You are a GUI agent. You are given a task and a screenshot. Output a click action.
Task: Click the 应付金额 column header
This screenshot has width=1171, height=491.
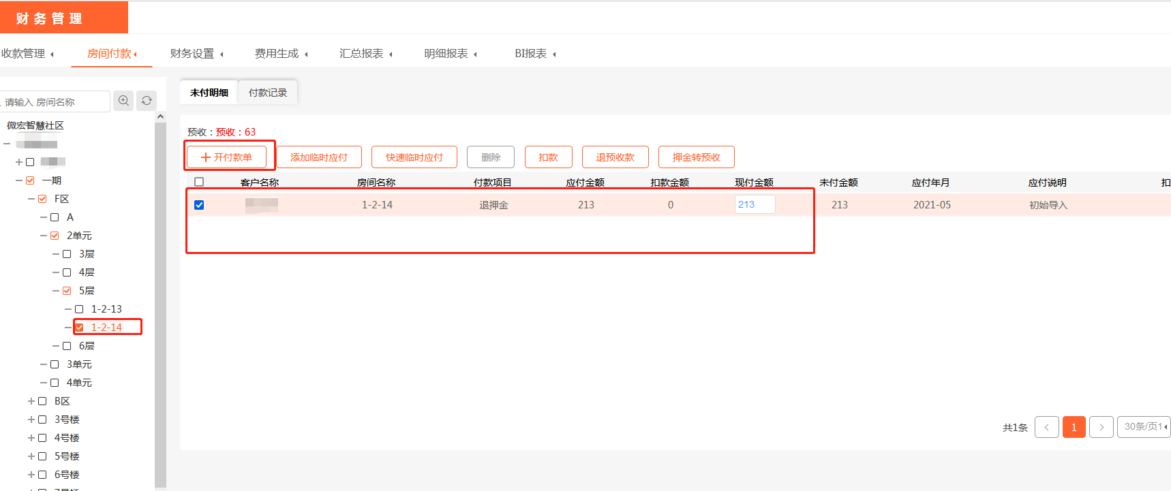click(x=585, y=183)
